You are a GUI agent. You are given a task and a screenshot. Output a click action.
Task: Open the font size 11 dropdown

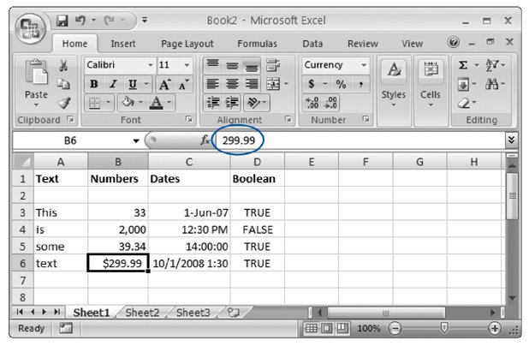click(x=187, y=65)
